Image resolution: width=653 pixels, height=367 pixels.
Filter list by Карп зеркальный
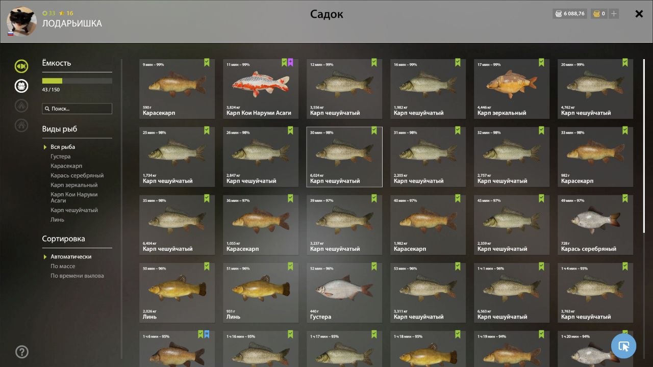(74, 185)
